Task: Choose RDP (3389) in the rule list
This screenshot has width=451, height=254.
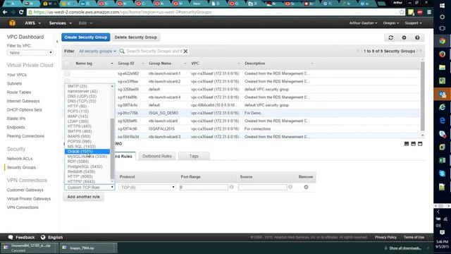Action: [x=87, y=162]
